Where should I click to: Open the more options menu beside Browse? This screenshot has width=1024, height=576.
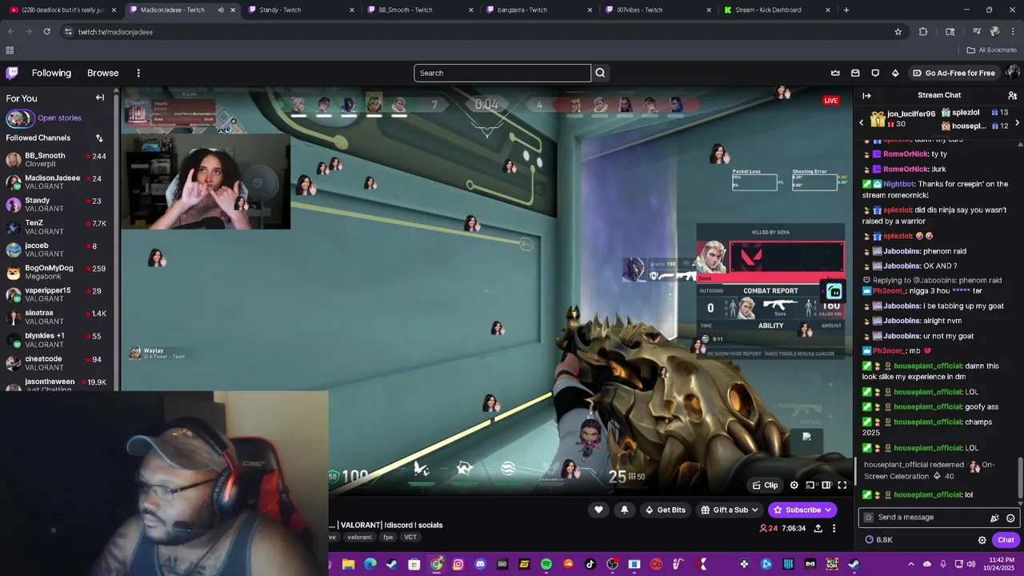[x=138, y=73]
